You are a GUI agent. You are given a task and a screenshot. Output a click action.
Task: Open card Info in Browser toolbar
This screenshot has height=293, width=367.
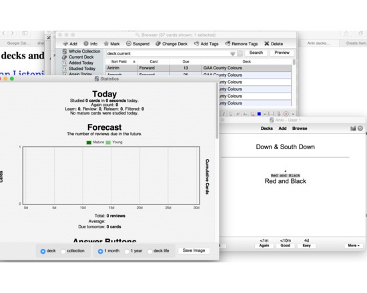[x=91, y=44]
